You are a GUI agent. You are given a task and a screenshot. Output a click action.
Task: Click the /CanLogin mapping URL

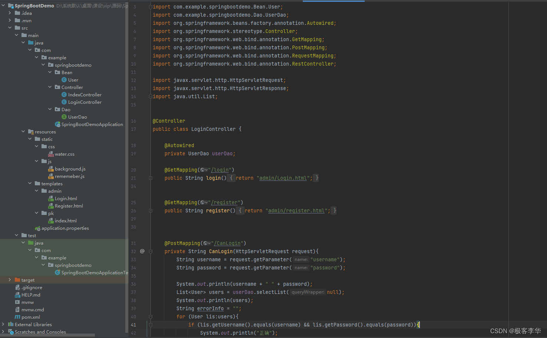pyautogui.click(x=227, y=243)
